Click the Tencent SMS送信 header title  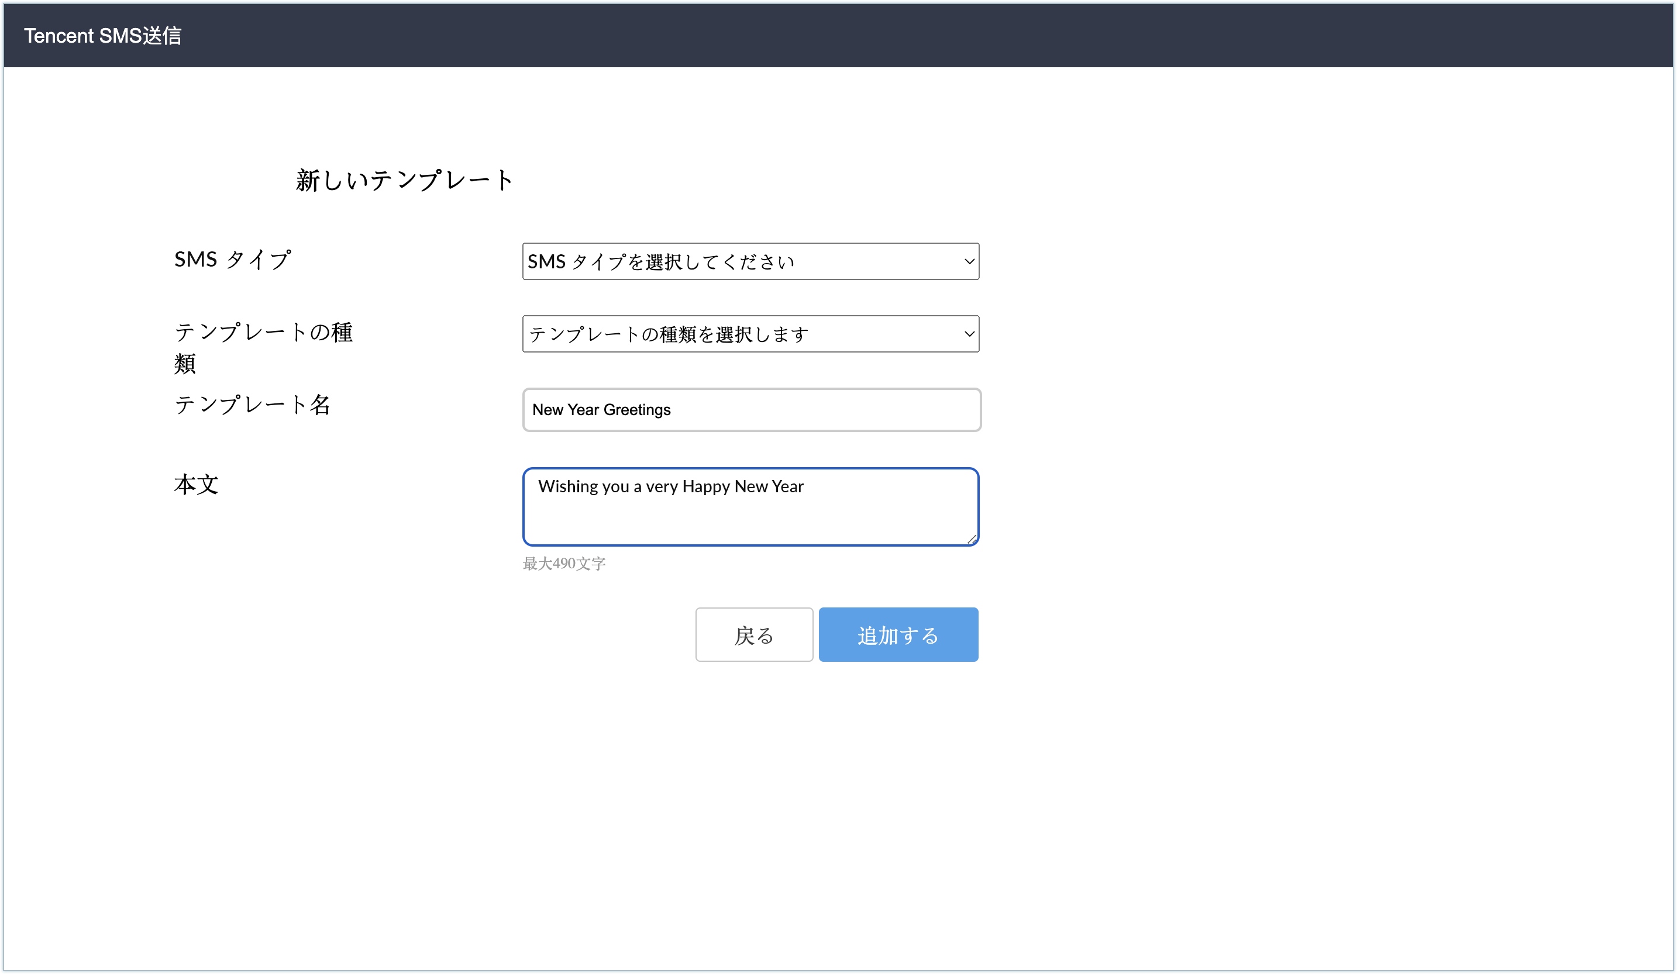coord(102,35)
